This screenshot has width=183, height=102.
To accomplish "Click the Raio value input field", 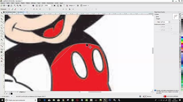I will pos(164,22).
